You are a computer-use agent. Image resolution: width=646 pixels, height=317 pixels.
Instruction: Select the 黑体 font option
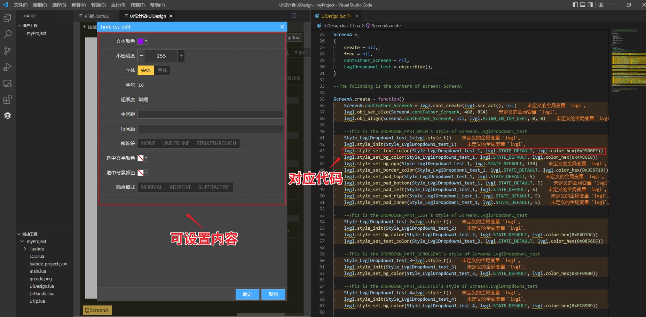162,70
